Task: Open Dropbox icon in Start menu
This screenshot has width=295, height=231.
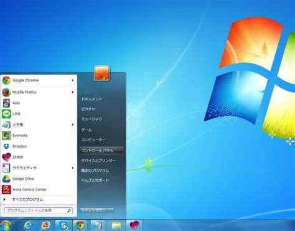Action: tap(6, 146)
